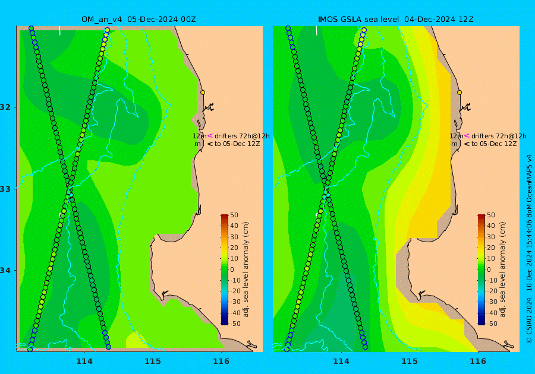Click the '10 Dec 2024 15:44:06' timestamp text
The image size is (535, 374).
pos(529,255)
